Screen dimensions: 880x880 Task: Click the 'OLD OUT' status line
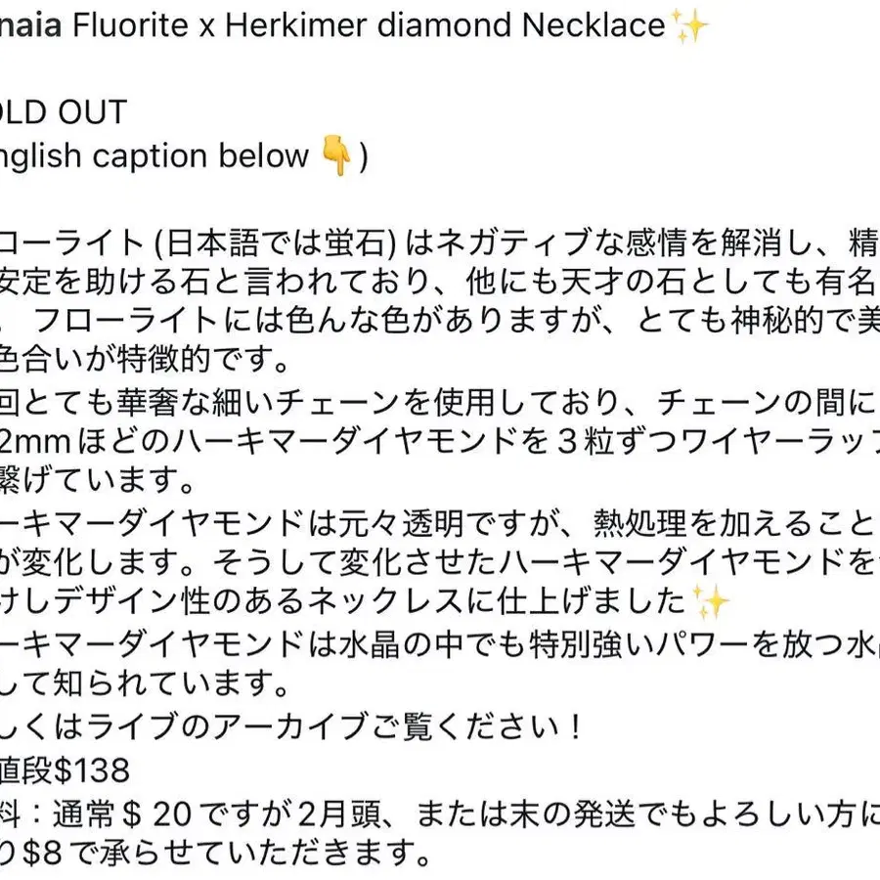(64, 111)
